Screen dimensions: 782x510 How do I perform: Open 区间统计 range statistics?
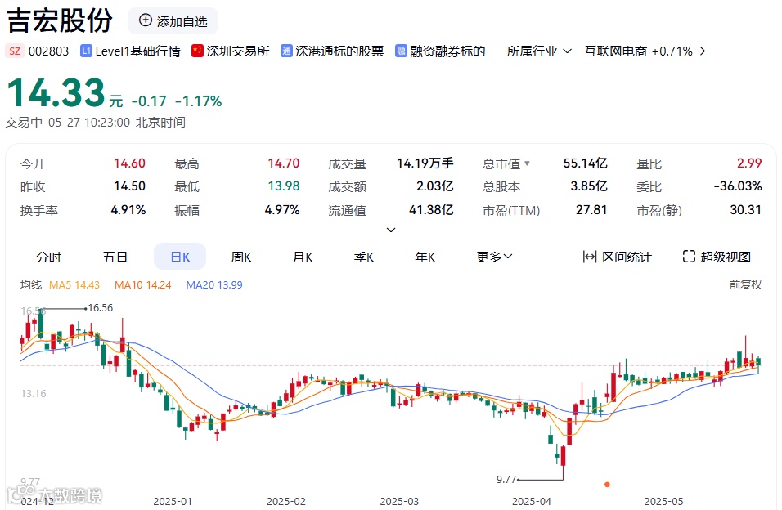click(x=617, y=257)
